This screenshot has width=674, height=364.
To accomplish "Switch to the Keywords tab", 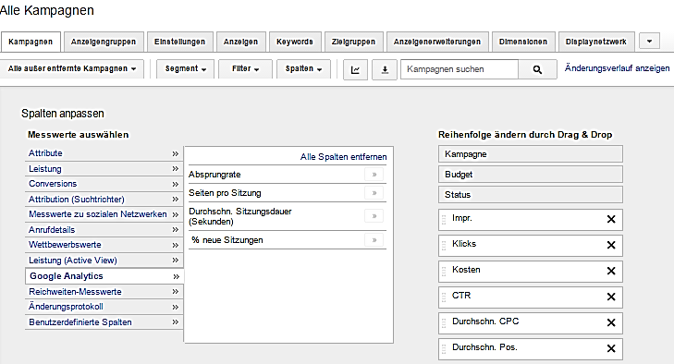I will pyautogui.click(x=294, y=42).
